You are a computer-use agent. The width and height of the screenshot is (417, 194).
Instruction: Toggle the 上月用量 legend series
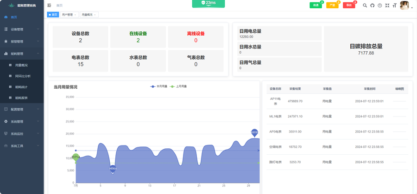point(178,86)
